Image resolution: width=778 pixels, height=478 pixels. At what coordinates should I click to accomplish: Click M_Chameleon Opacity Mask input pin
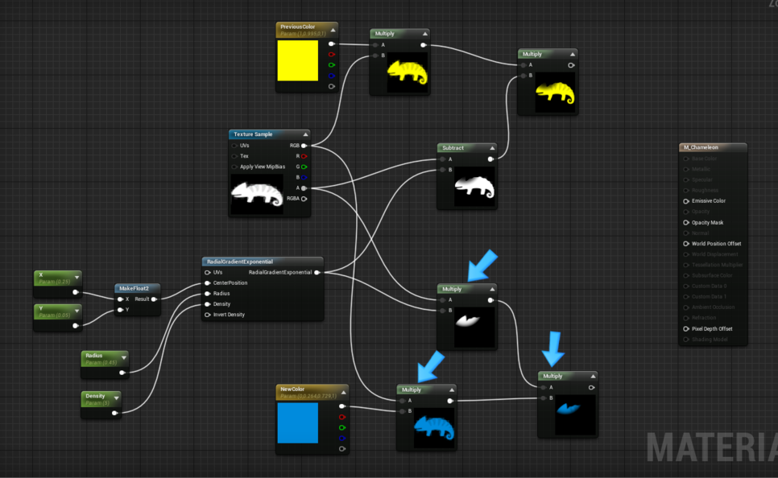(686, 223)
